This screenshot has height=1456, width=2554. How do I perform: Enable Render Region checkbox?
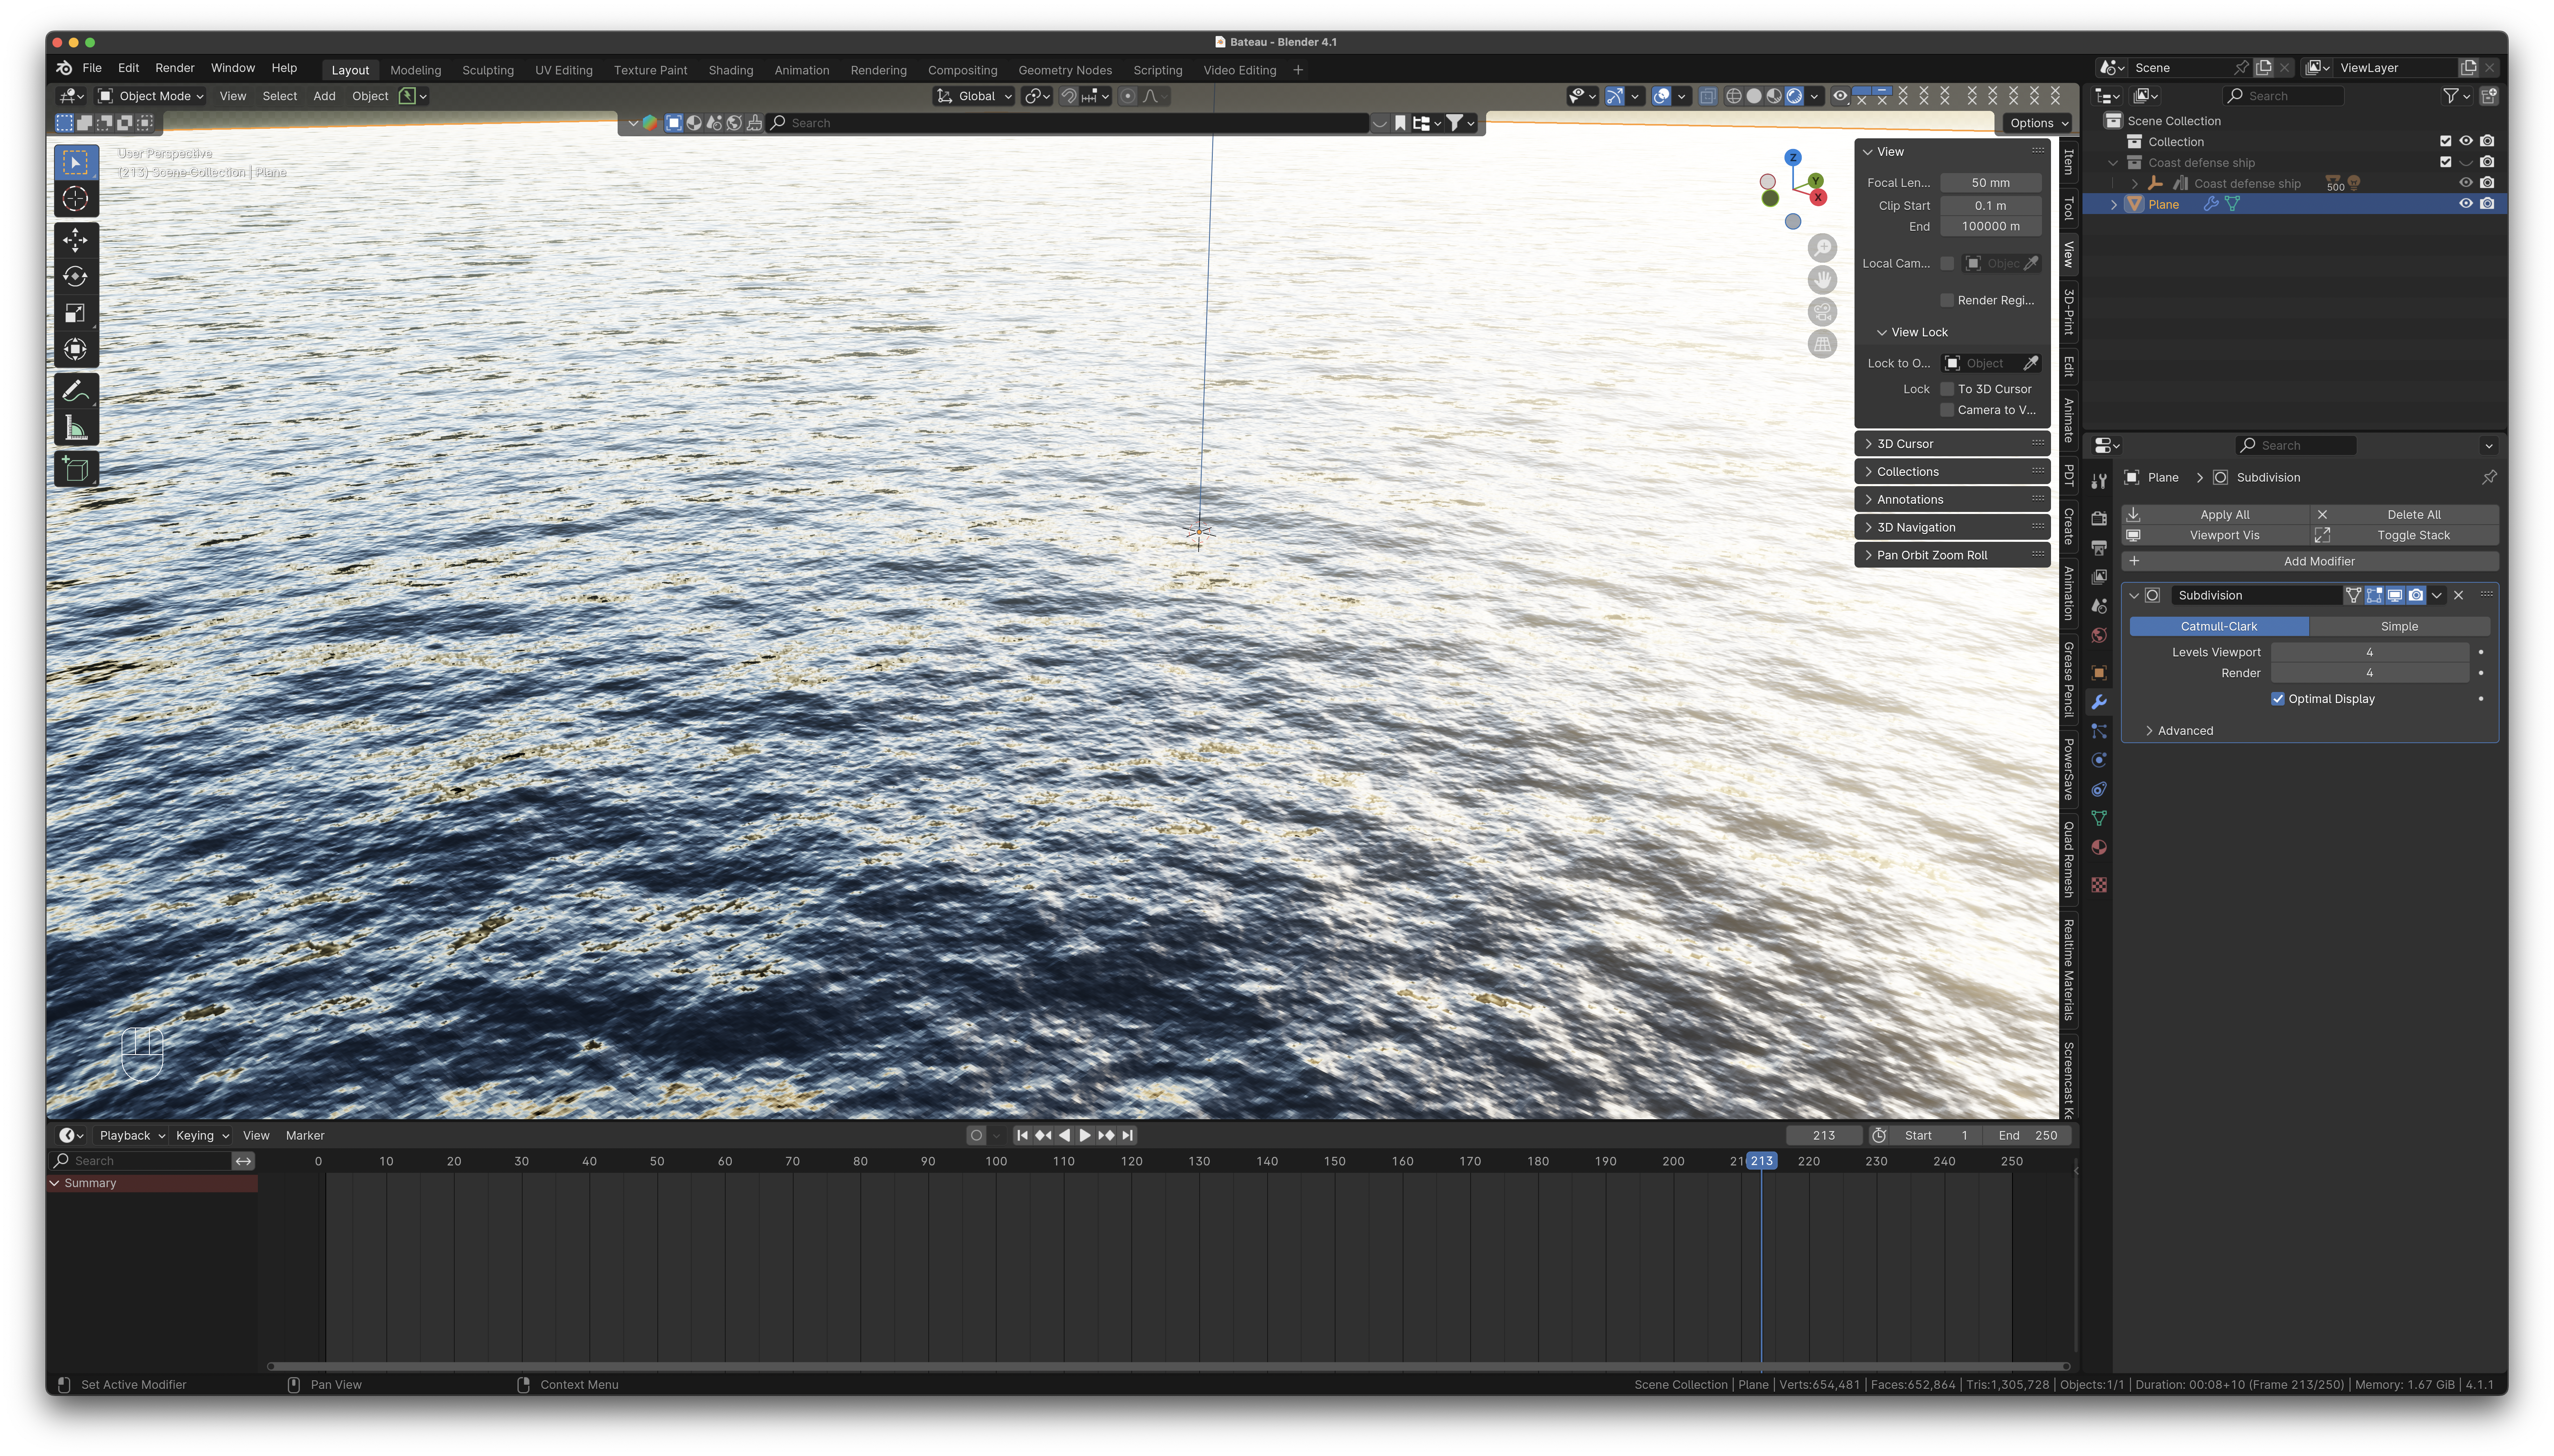(1947, 300)
